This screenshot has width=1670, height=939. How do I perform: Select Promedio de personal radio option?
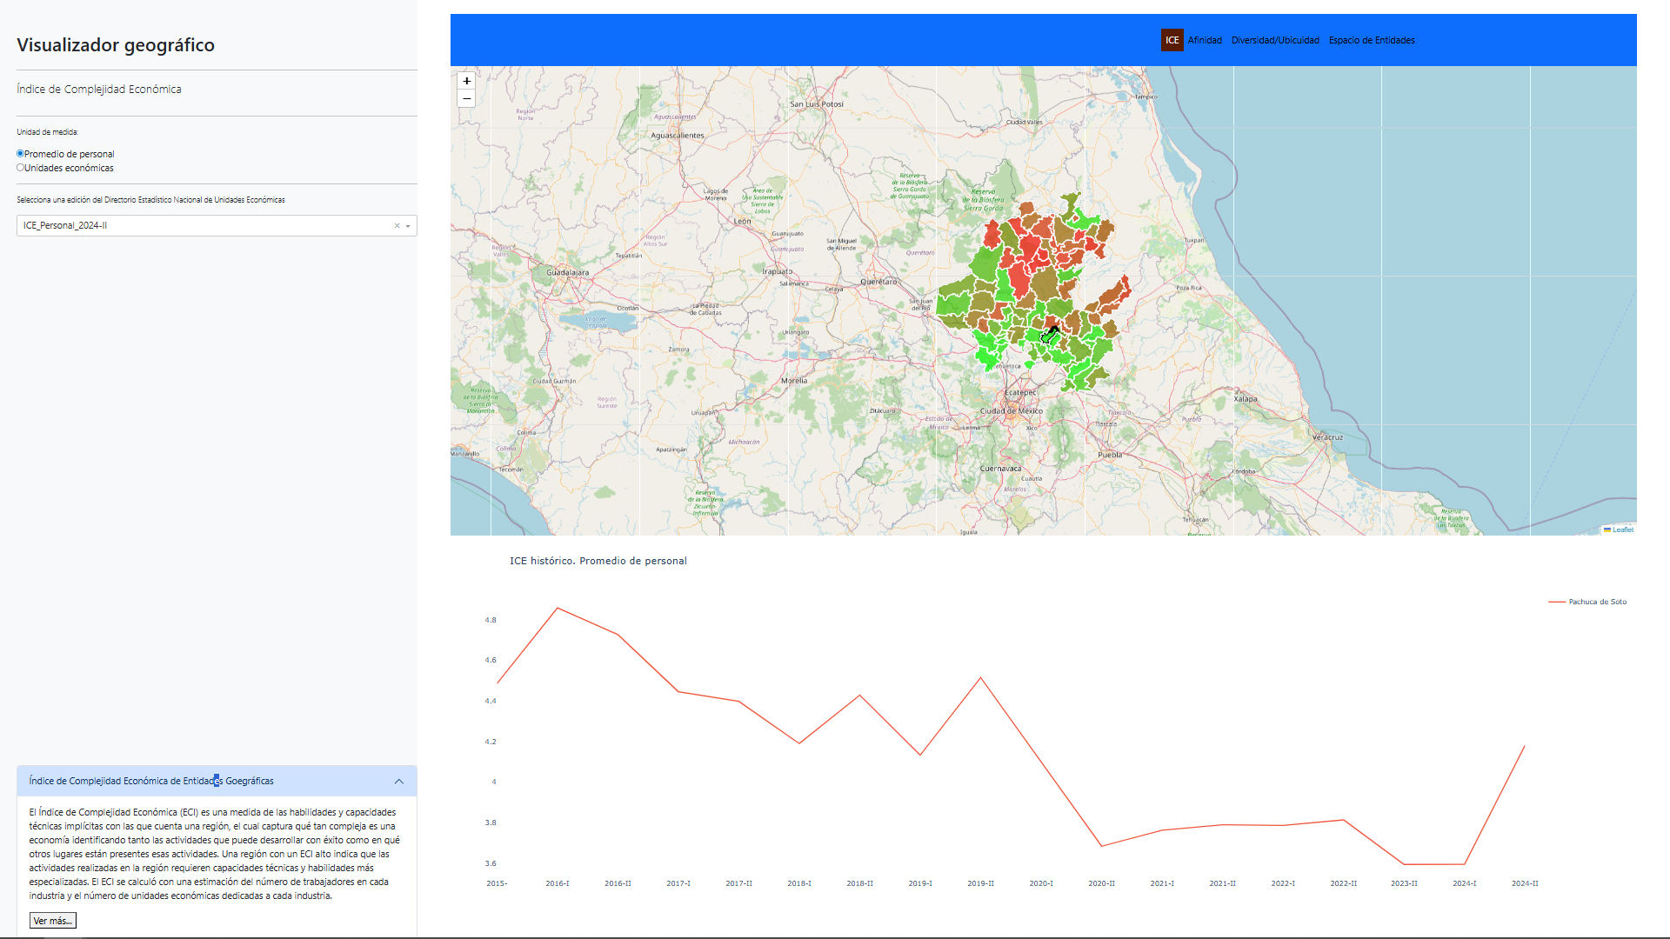(20, 154)
